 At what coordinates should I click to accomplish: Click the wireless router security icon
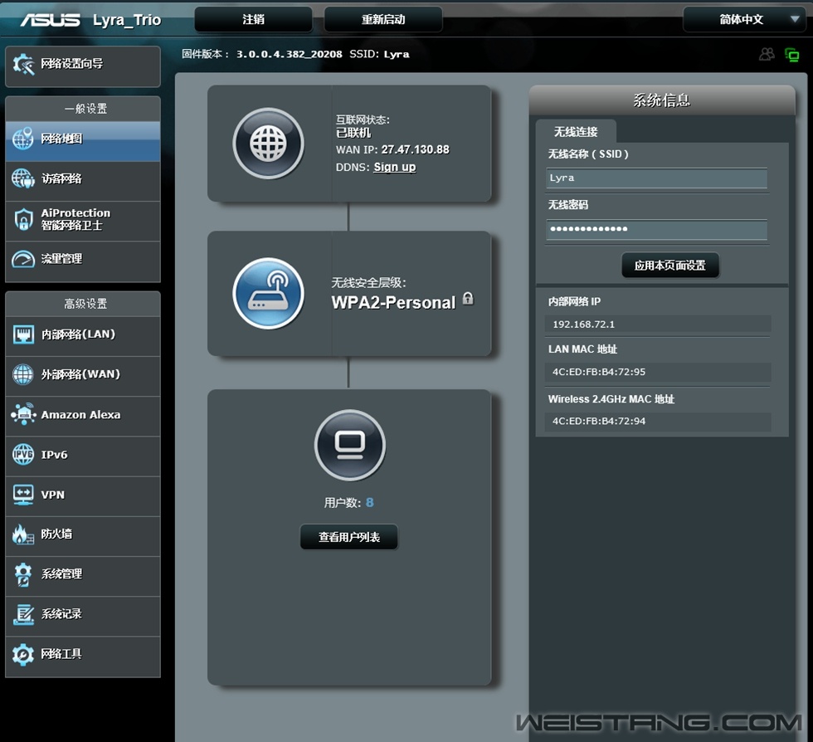[x=268, y=294]
